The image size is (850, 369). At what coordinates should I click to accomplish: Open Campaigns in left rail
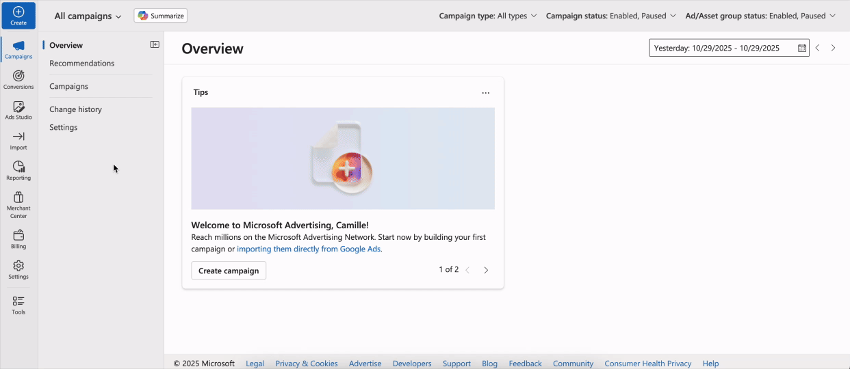(18, 50)
